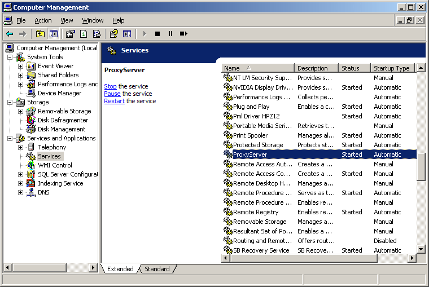Toggle the Show/Hide Console Tree icon
429x287 pixels.
pyautogui.click(x=54, y=34)
